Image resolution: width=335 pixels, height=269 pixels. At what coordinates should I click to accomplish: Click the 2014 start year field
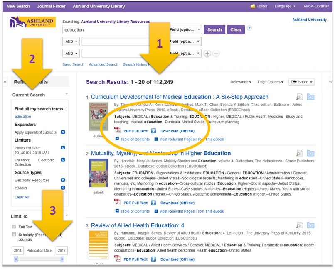click(x=18, y=250)
